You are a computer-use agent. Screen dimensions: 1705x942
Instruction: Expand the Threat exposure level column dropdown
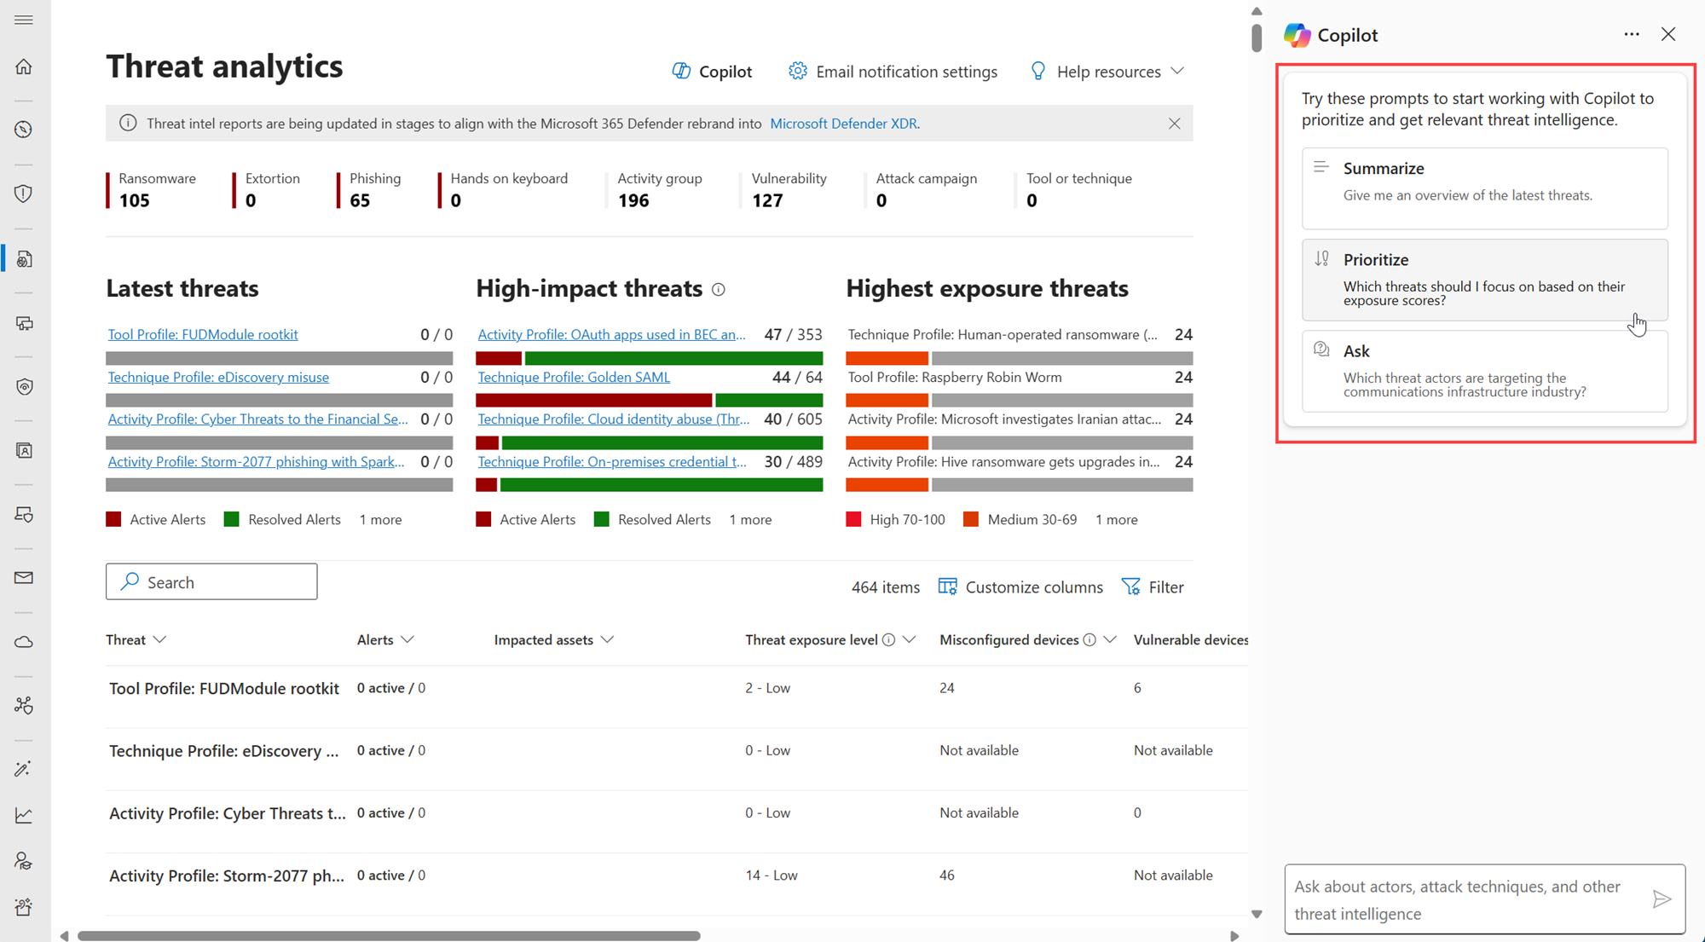pyautogui.click(x=909, y=639)
